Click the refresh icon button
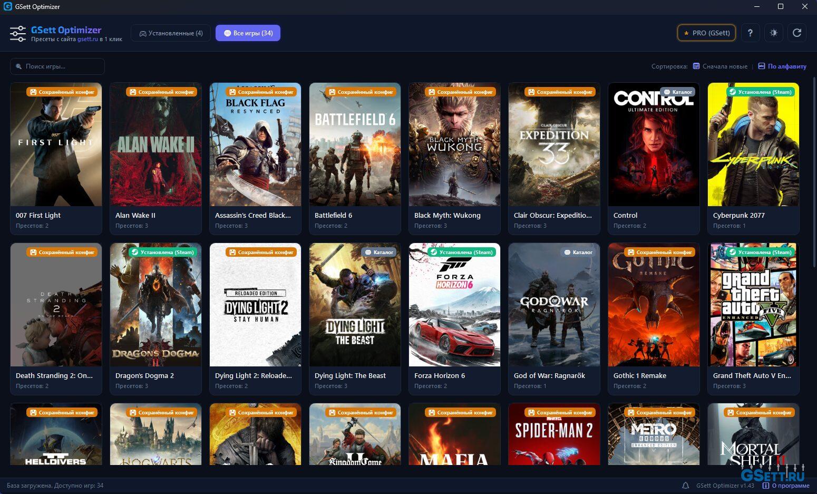817x494 pixels. (x=797, y=33)
